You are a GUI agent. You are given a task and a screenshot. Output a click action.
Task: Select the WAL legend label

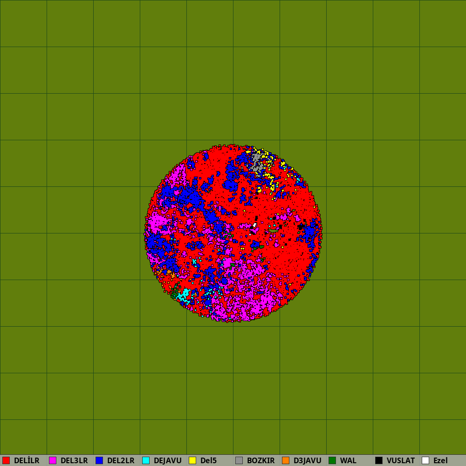(348, 460)
